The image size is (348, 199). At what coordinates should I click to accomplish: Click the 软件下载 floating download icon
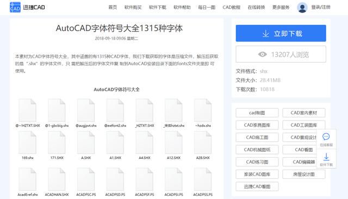[x=326, y=157]
